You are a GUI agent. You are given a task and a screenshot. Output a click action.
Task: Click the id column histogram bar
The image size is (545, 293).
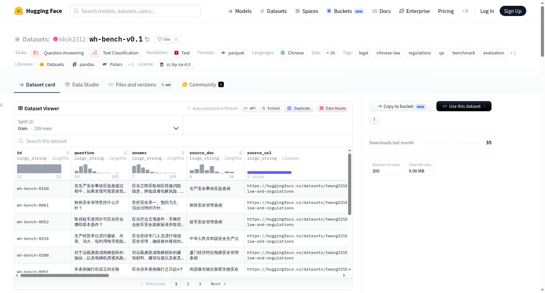click(39, 169)
